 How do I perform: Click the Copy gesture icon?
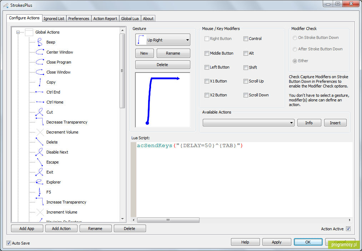(x=40, y=82)
